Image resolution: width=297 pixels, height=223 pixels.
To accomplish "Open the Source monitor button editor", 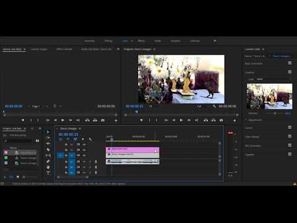I will tap(116, 120).
